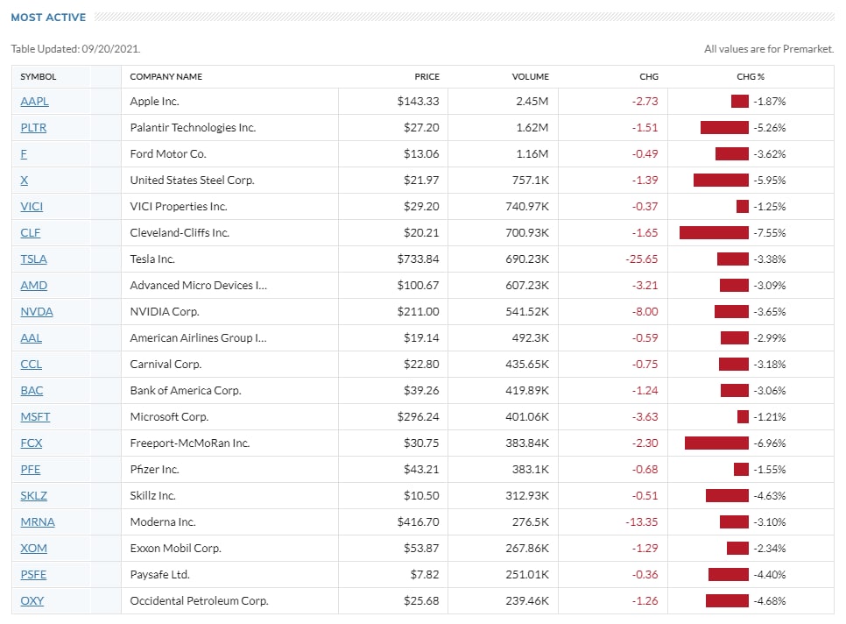846x624 pixels.
Task: Select United States Steel Corp. cell
Action: point(192,181)
